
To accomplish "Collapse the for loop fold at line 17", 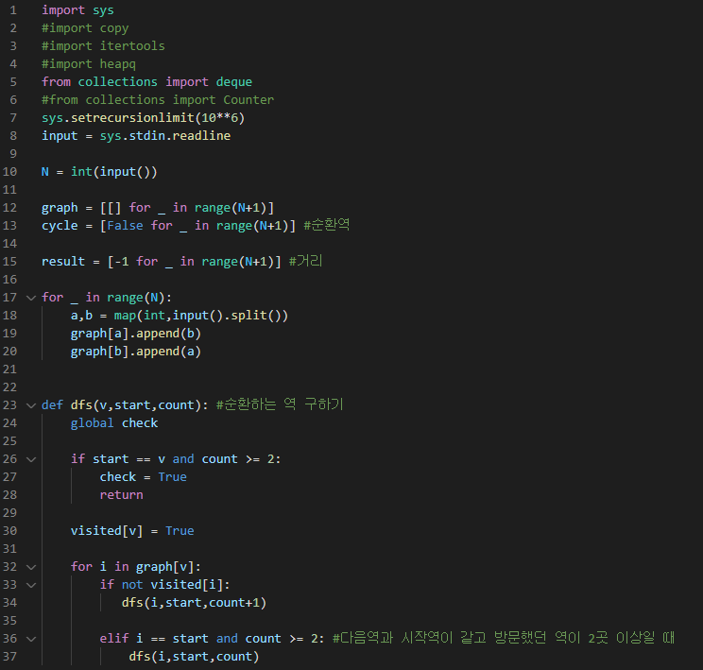I will click(31, 298).
